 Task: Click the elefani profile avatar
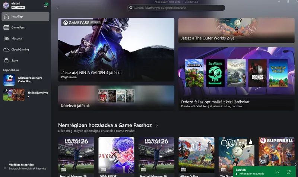click(6, 5)
